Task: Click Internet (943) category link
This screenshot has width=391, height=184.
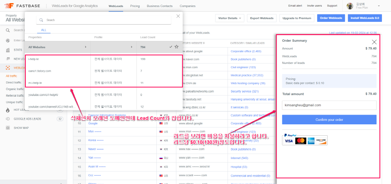Action: tap(239, 158)
